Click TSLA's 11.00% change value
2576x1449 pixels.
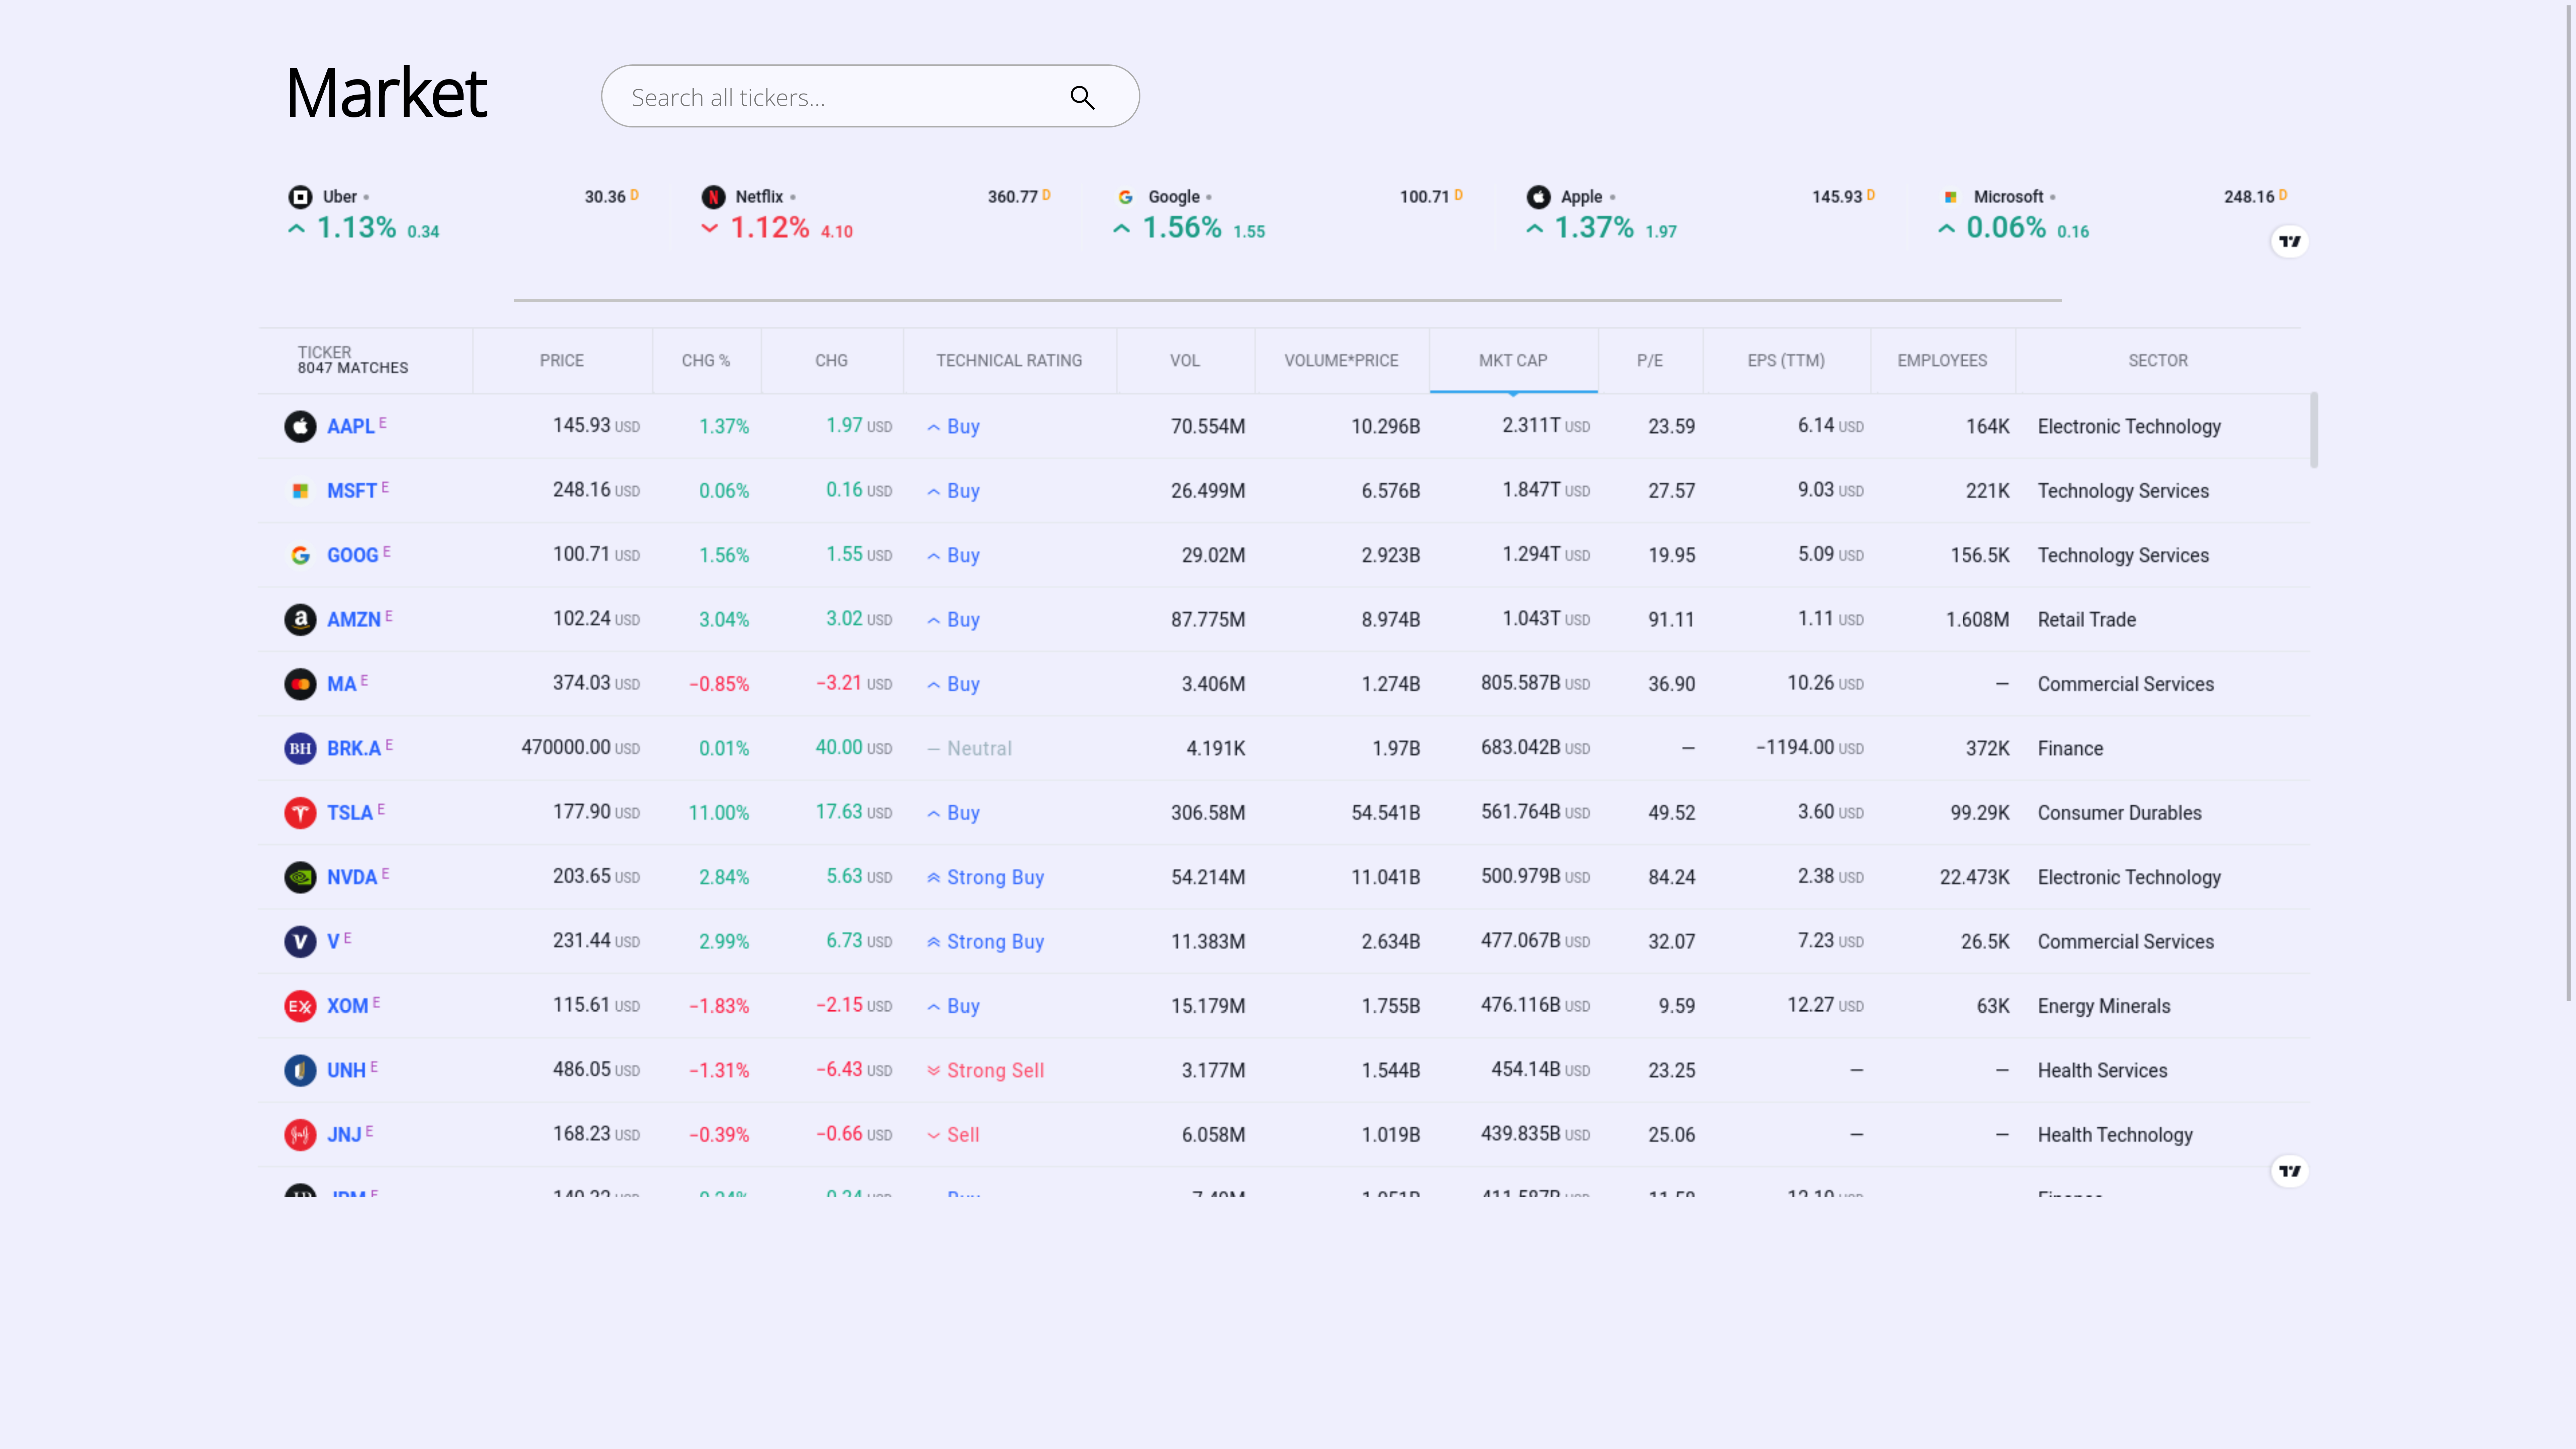(718, 813)
